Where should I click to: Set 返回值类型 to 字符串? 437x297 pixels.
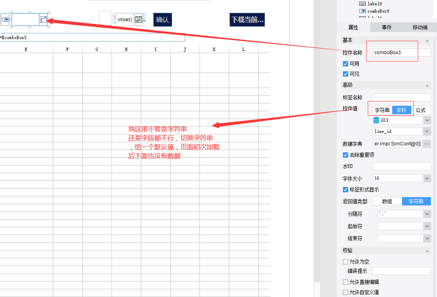[416, 201]
